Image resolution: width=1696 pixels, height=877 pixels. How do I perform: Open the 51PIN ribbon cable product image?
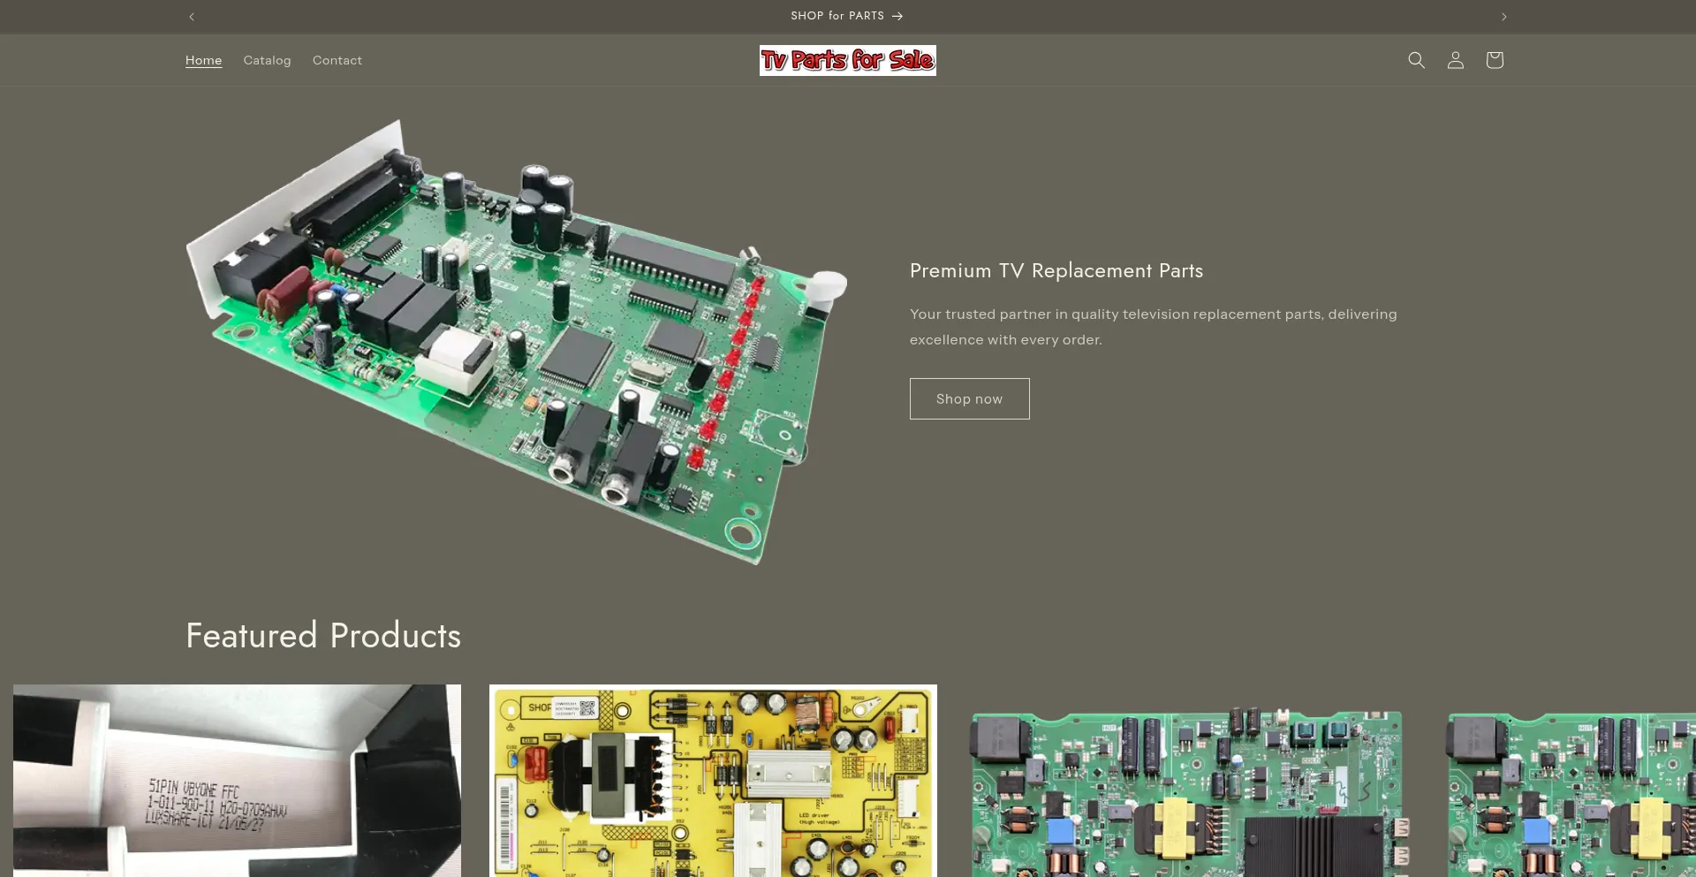coord(237,782)
